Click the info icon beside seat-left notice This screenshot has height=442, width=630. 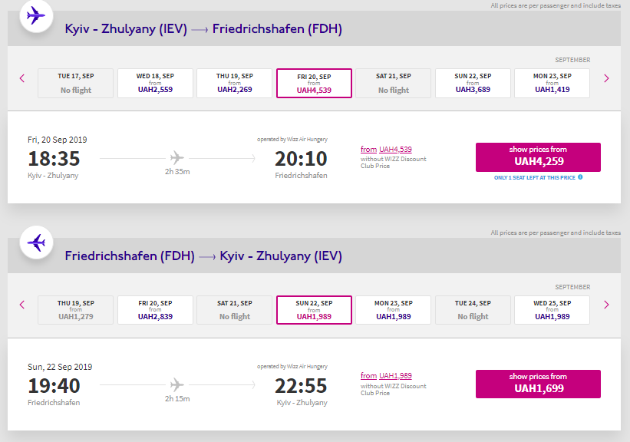point(580,177)
